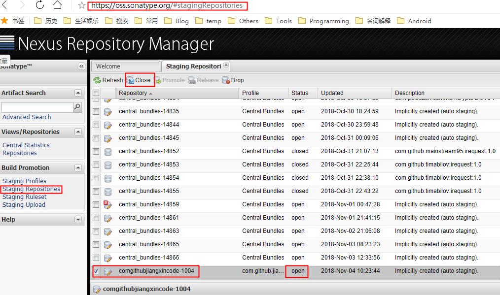Go to browser home page icon
The height and width of the screenshot is (295, 500).
[x=57, y=5]
